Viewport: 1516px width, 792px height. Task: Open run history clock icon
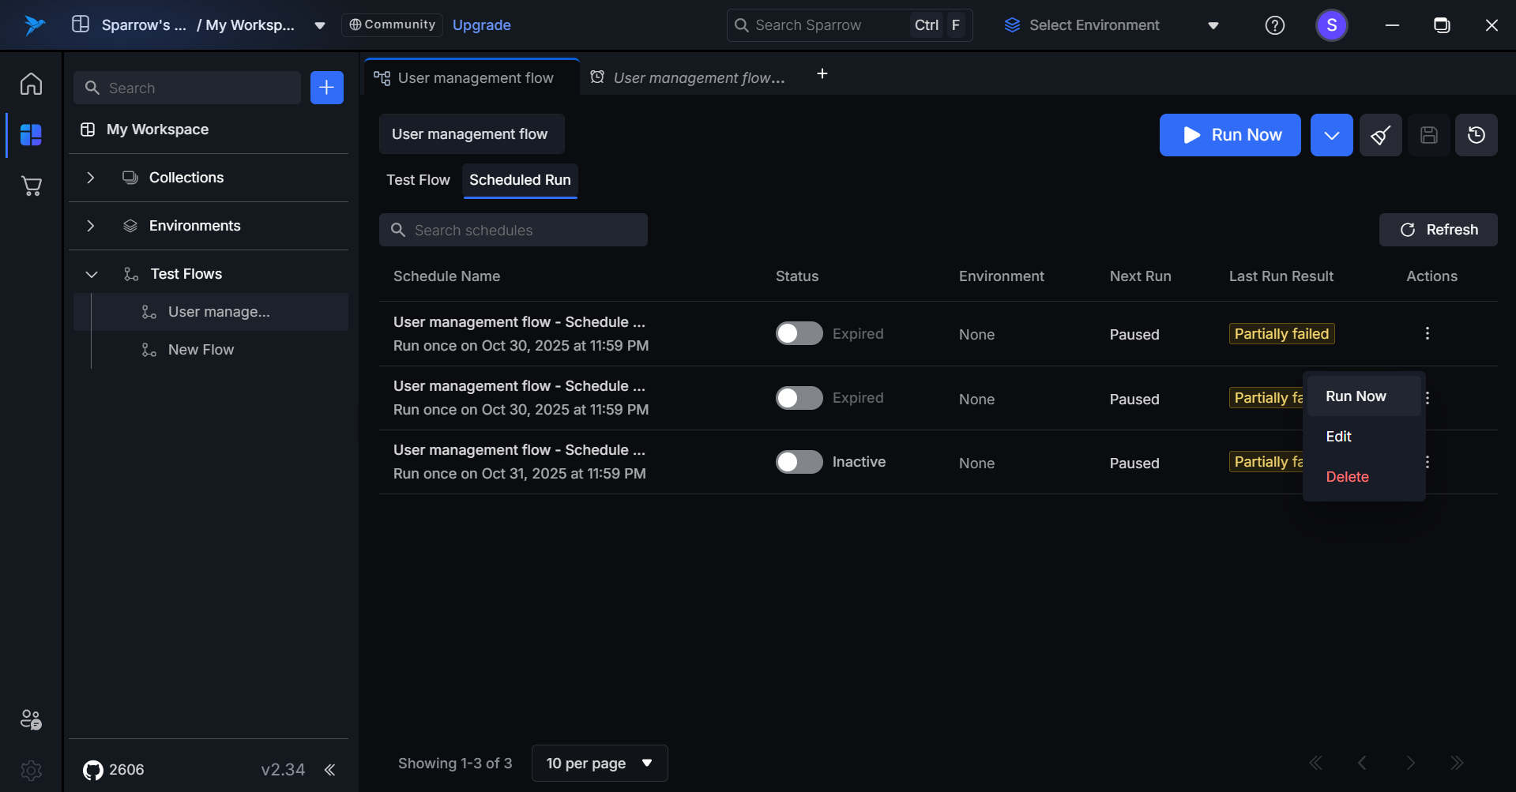tap(1476, 135)
